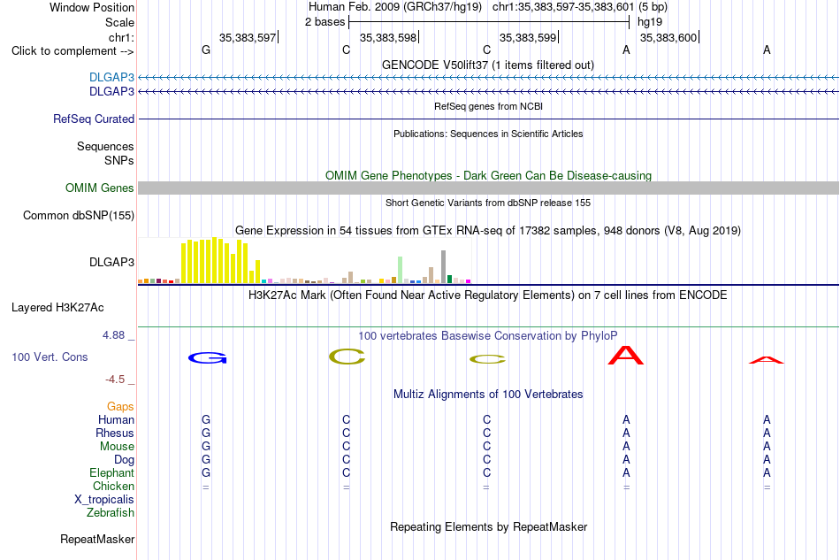Click the 'Chicken' species row label

point(113,486)
